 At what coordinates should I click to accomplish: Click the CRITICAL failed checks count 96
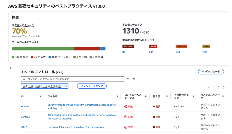tap(124, 52)
